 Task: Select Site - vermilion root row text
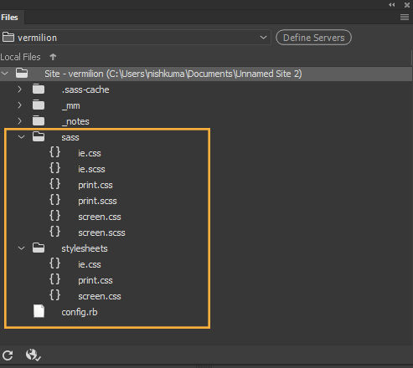pos(173,74)
